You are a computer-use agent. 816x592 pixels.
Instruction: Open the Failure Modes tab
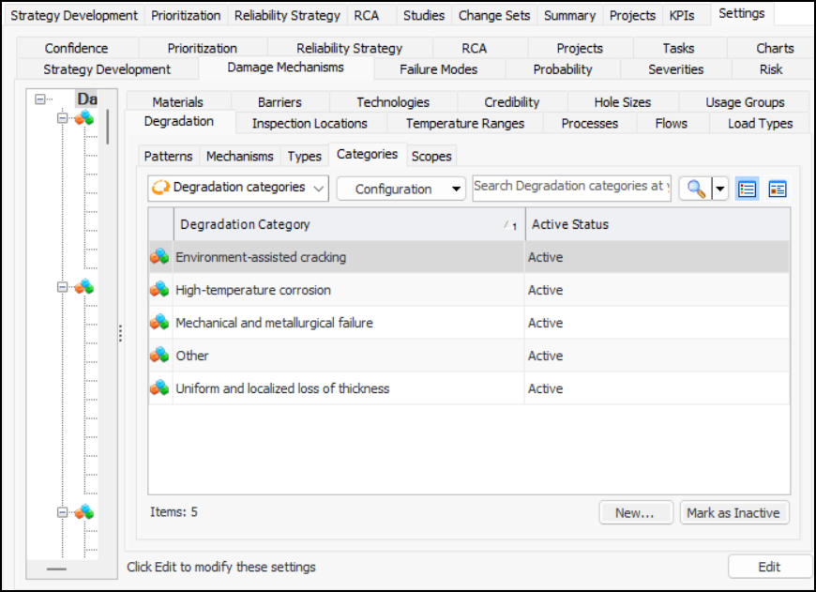438,69
